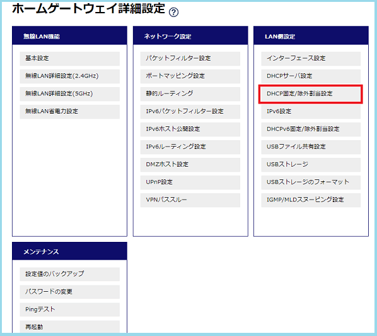Go to パスワードの変更
377x336 pixels.
coord(70,292)
